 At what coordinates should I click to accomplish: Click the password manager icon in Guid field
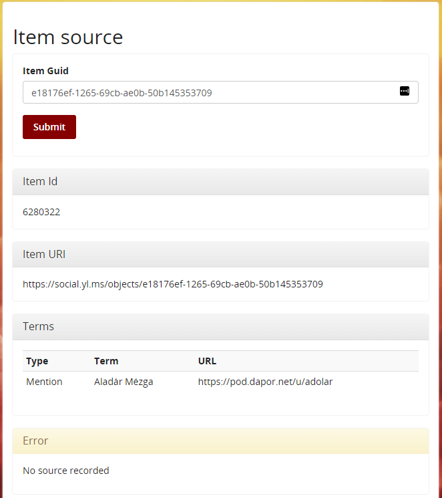pyautogui.click(x=404, y=92)
